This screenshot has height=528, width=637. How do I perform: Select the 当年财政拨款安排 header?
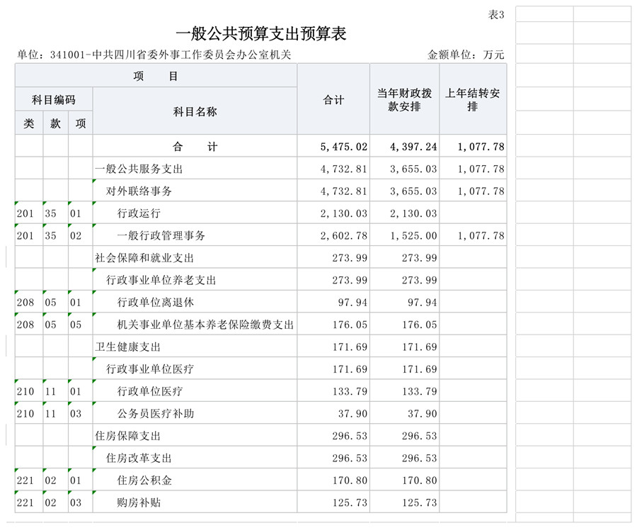tap(404, 100)
